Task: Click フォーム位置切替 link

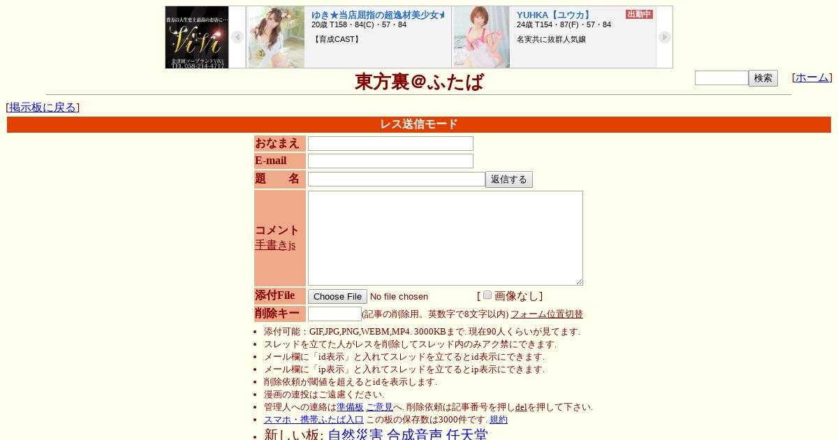Action: [x=547, y=314]
